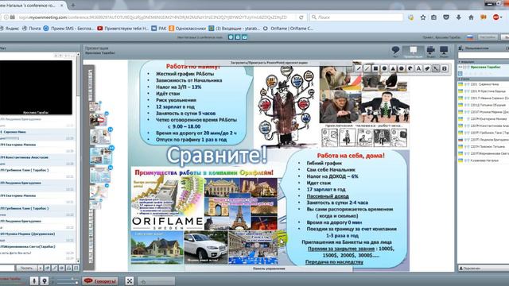This screenshot has height=286, width=509.
Task: Open the Pocket icon in browser toolbar
Action: coord(446,17)
